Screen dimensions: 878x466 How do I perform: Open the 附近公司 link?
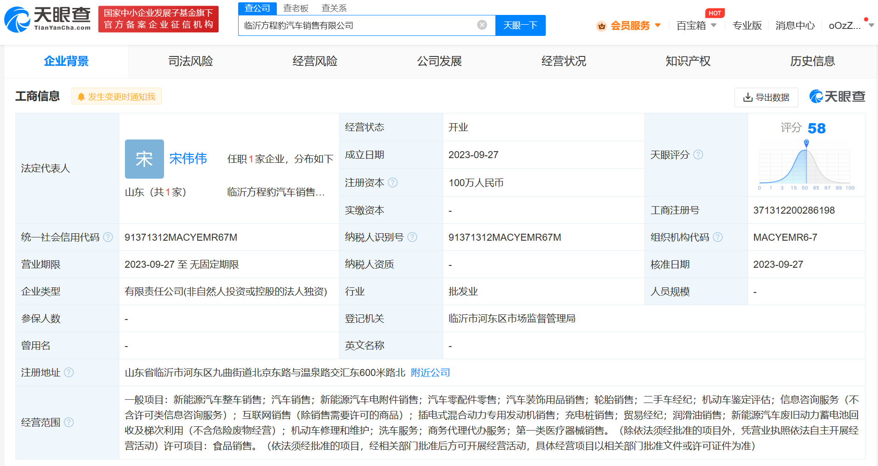point(430,373)
